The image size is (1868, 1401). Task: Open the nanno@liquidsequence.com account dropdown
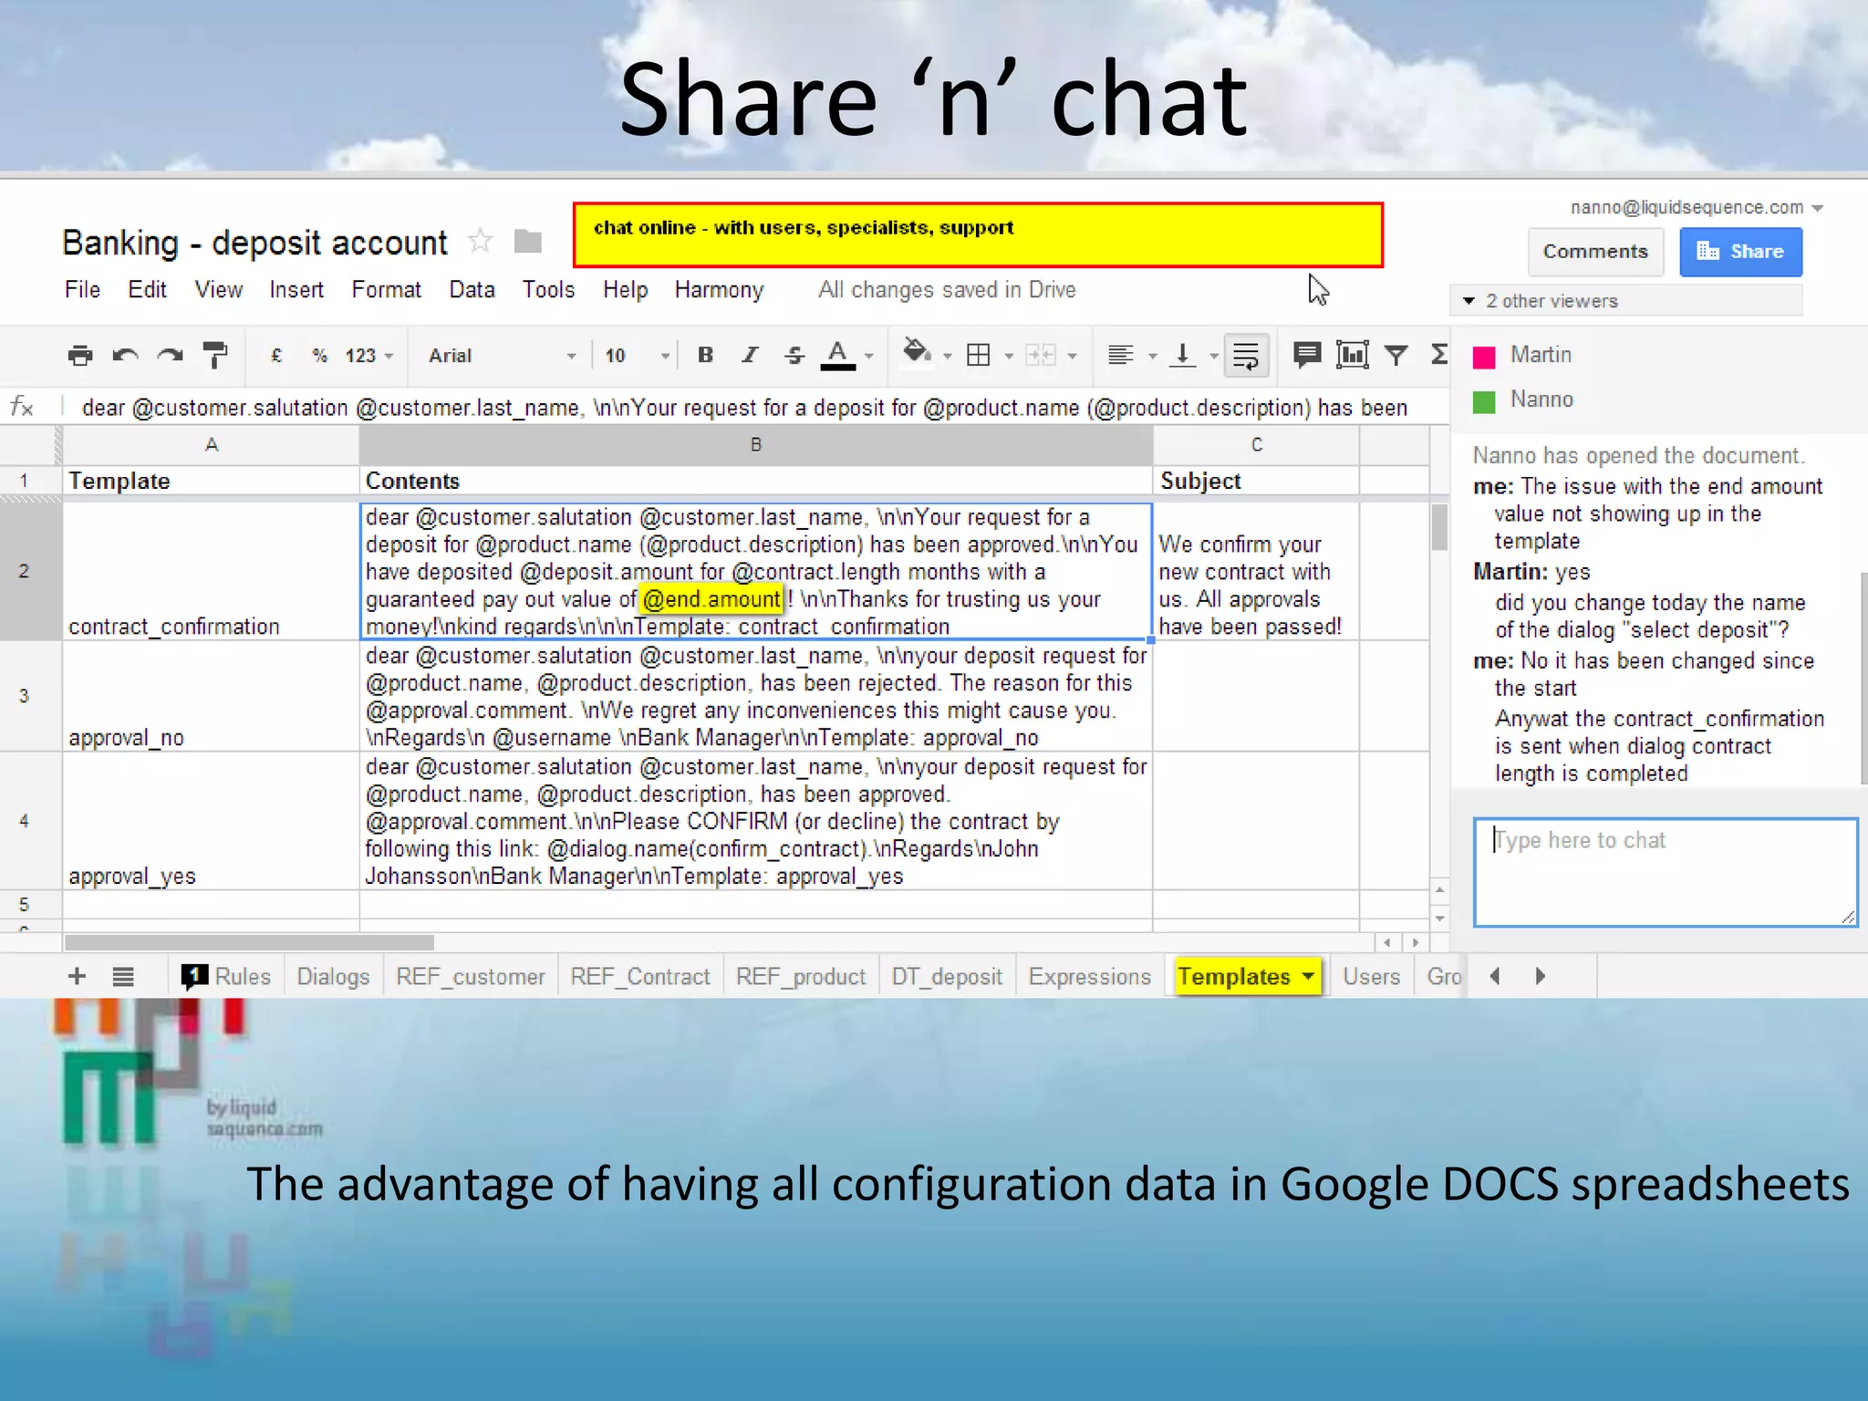(x=1697, y=208)
